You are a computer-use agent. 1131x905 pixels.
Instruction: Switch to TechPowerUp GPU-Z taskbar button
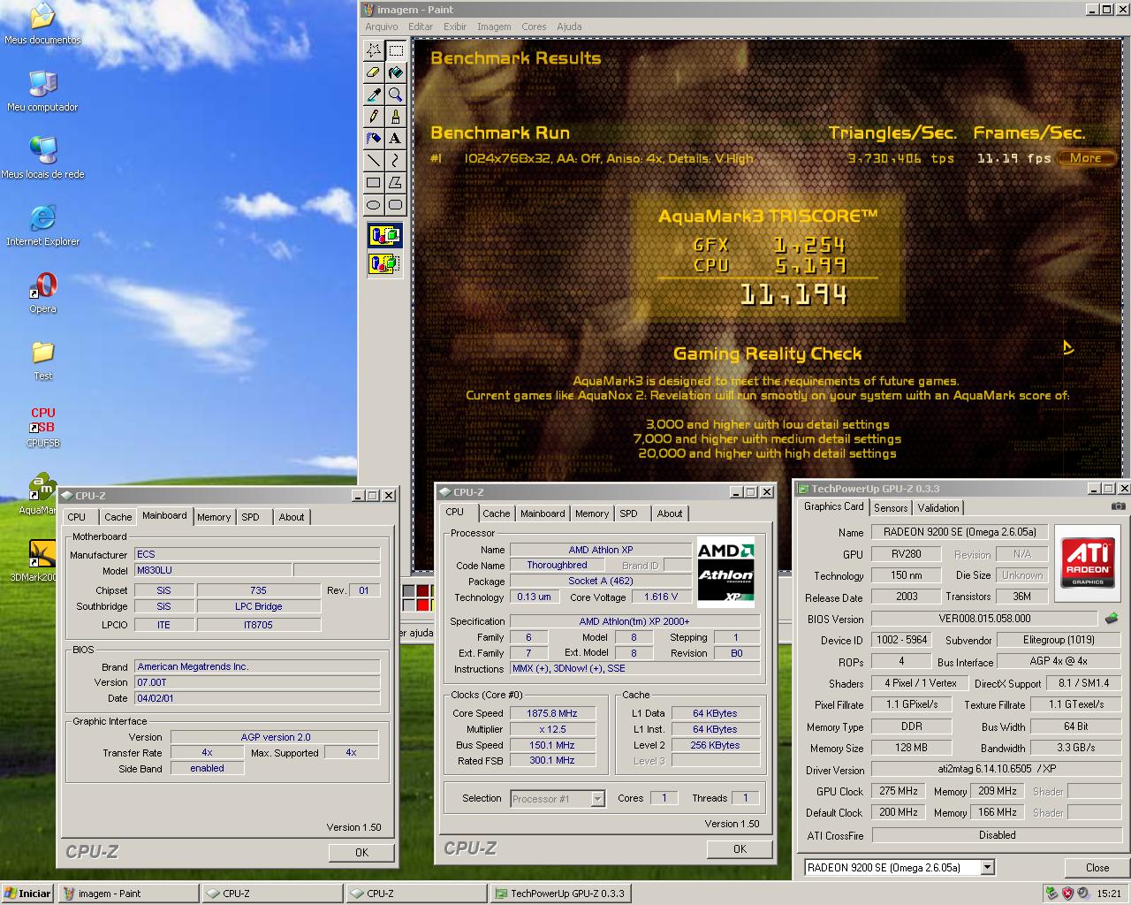point(560,894)
